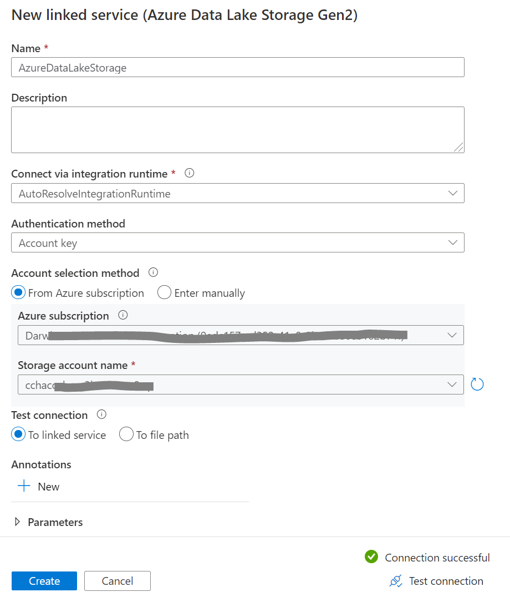Refresh the storage account list

(477, 384)
